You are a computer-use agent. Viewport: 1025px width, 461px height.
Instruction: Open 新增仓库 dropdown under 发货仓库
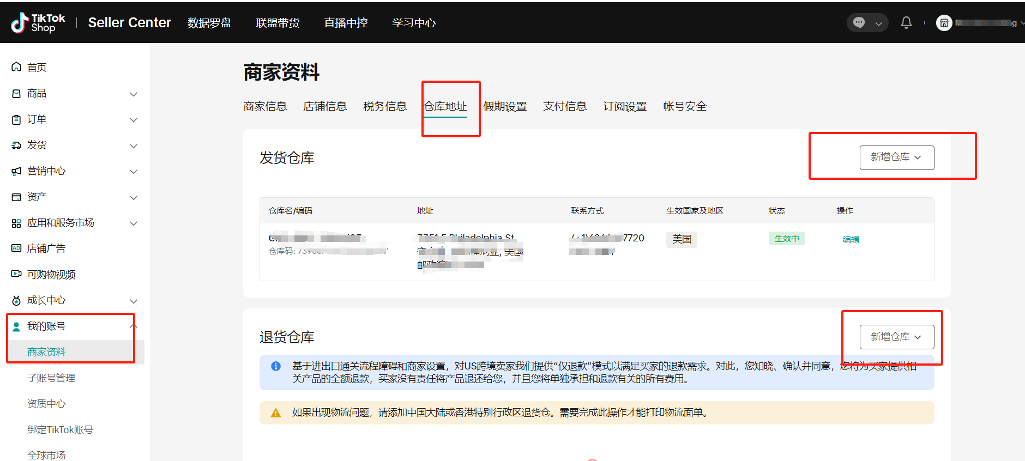(x=897, y=157)
